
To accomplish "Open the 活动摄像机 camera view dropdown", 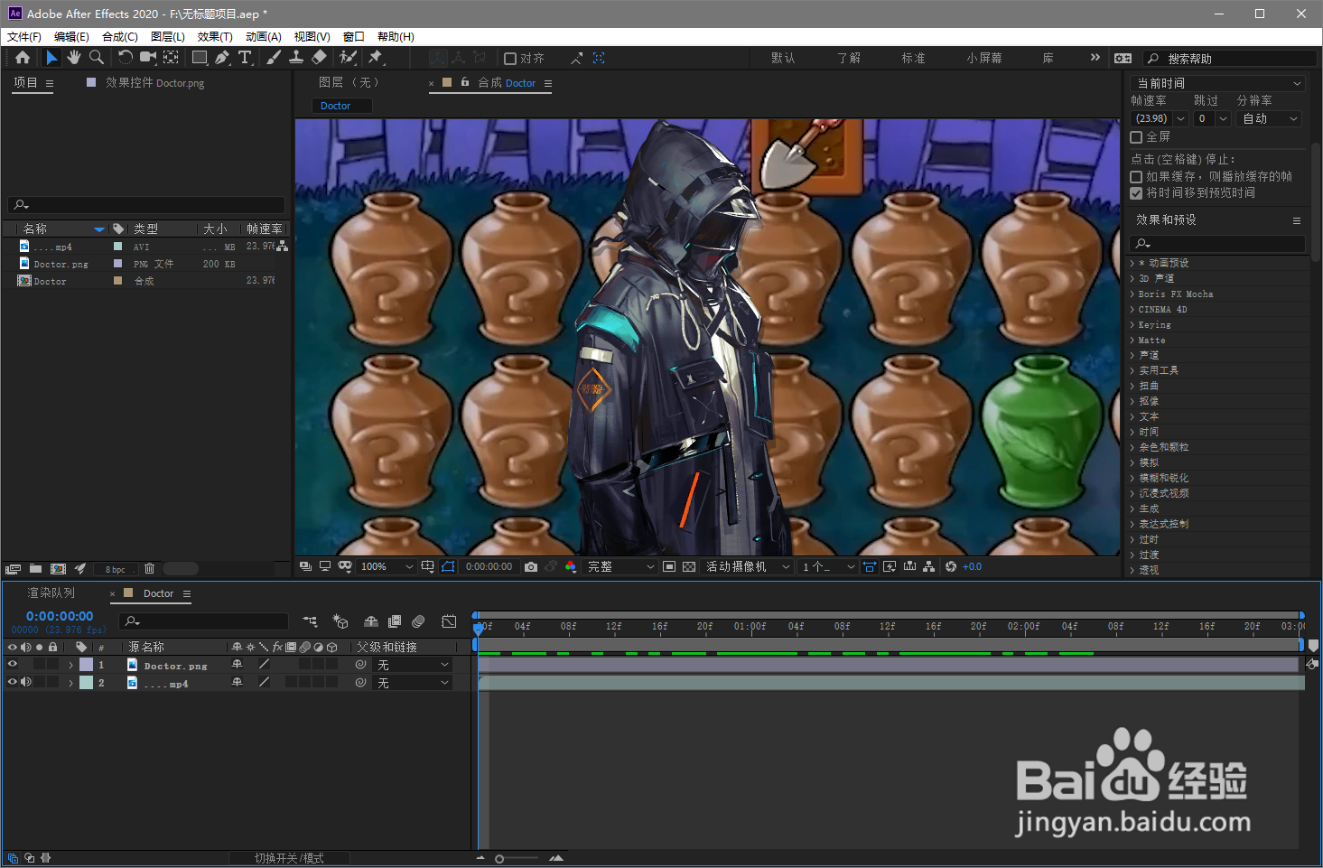I will tap(748, 566).
